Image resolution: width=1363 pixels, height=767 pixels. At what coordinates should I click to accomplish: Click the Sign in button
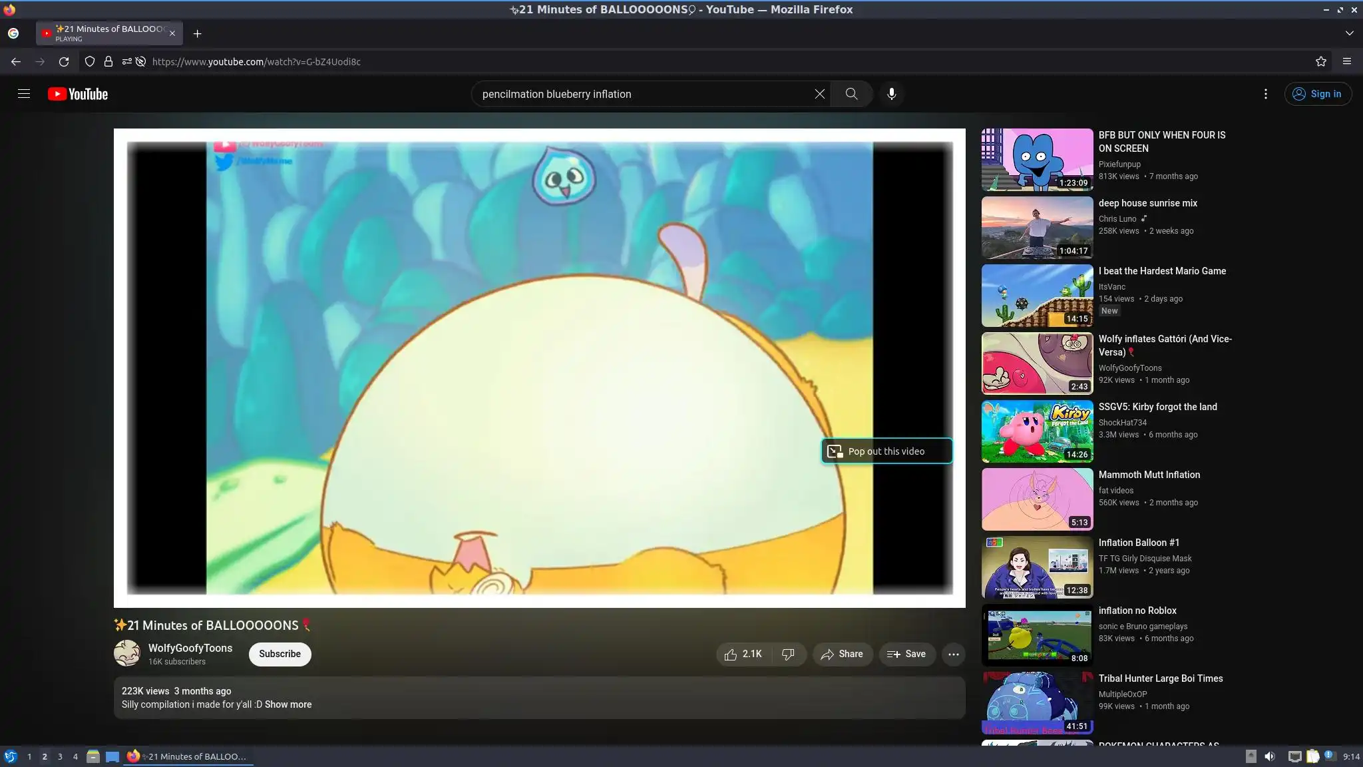1317,94
